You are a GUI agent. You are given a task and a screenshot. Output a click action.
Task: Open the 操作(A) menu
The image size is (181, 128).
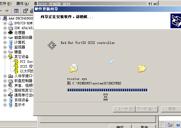coord(22,4)
